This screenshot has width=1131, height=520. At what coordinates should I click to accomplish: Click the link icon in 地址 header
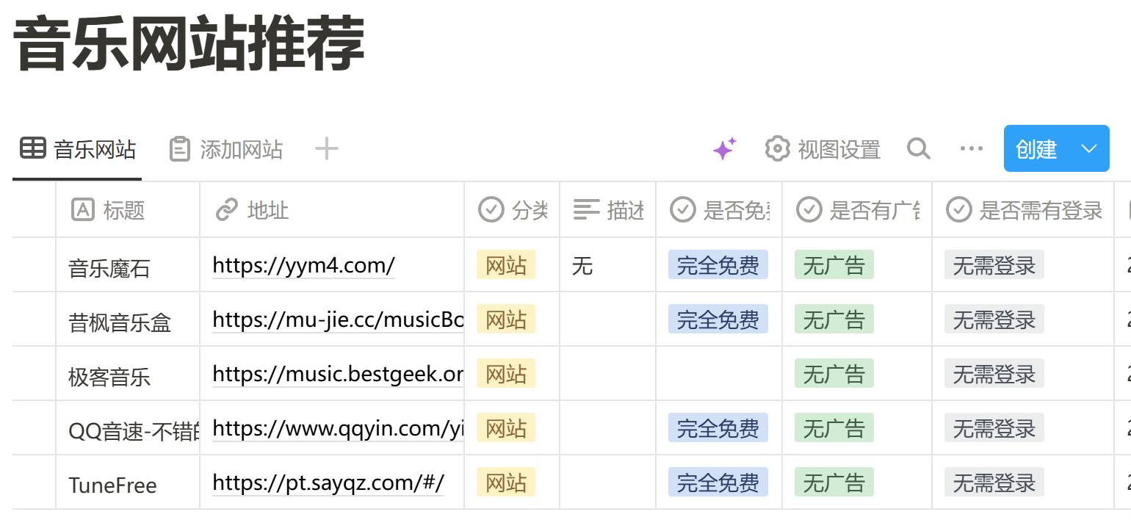tap(227, 210)
